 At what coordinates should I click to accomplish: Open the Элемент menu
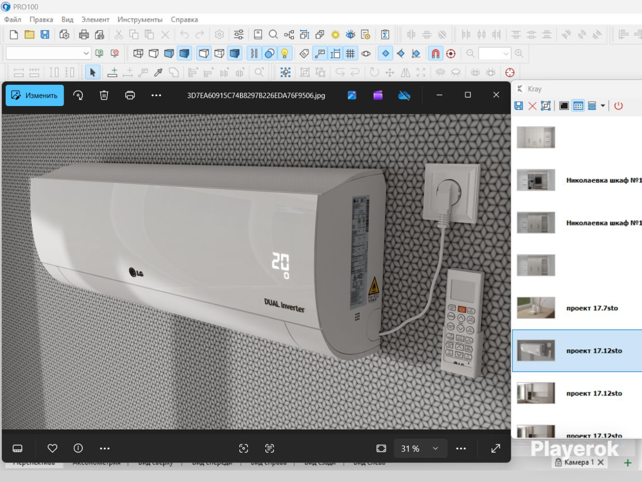95,20
